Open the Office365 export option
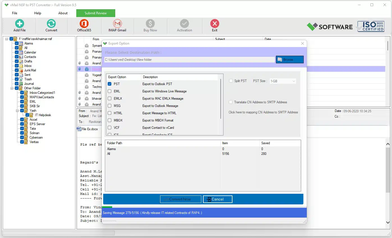The height and width of the screenshot is (238, 392). tap(84, 25)
